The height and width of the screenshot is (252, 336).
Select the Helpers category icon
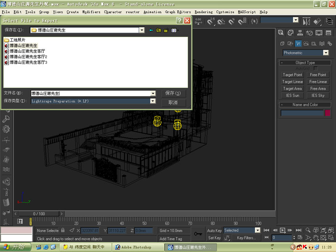[314, 44]
